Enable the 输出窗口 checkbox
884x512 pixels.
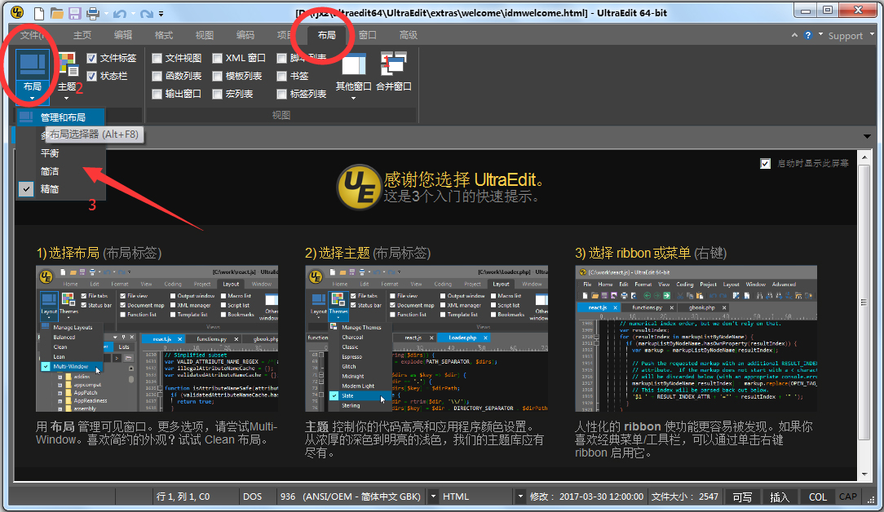pos(157,95)
